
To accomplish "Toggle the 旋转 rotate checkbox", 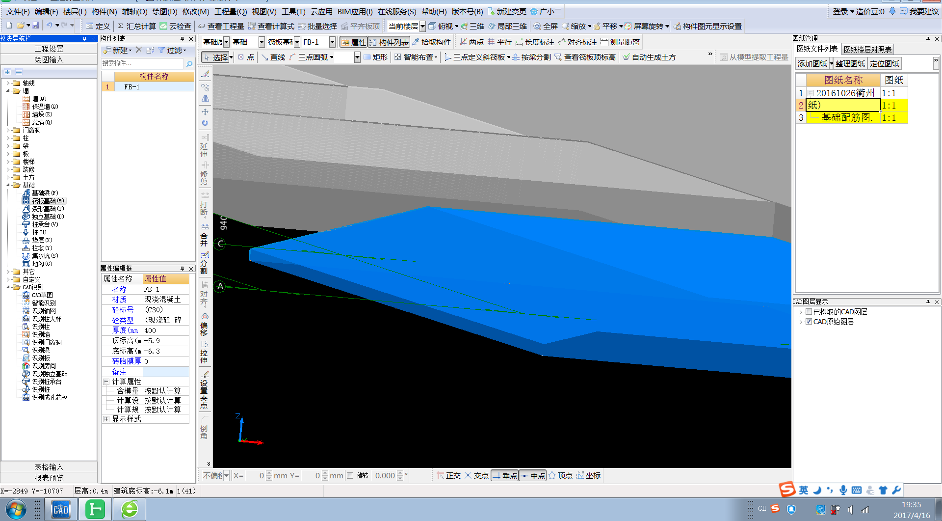I will [350, 475].
